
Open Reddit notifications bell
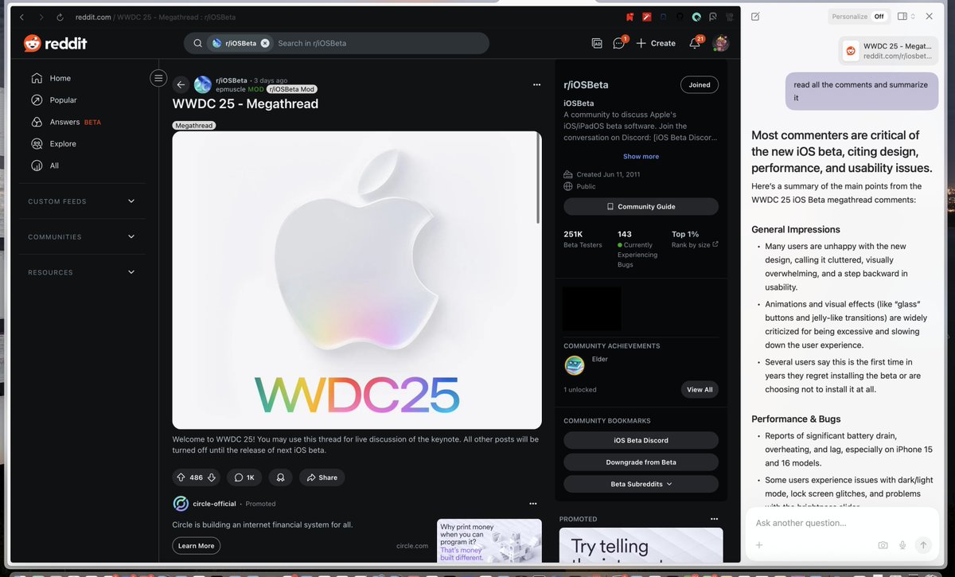click(695, 43)
